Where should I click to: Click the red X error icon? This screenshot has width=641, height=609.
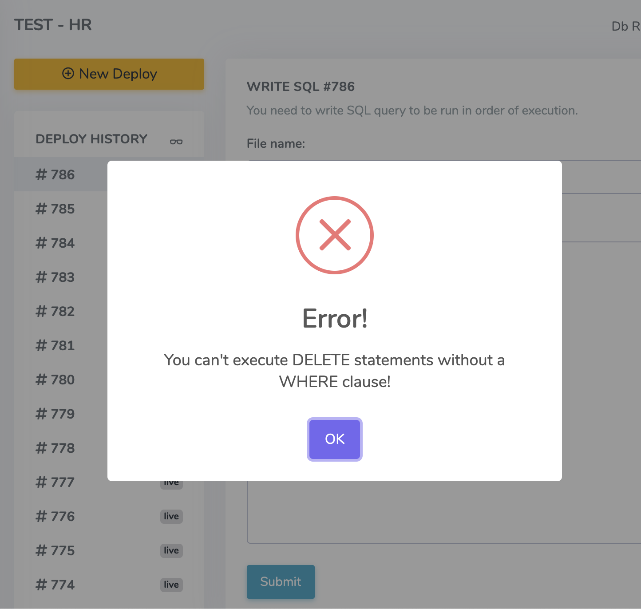pos(334,235)
